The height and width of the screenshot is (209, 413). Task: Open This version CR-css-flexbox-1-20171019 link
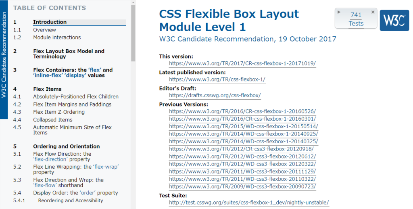tap(242, 63)
